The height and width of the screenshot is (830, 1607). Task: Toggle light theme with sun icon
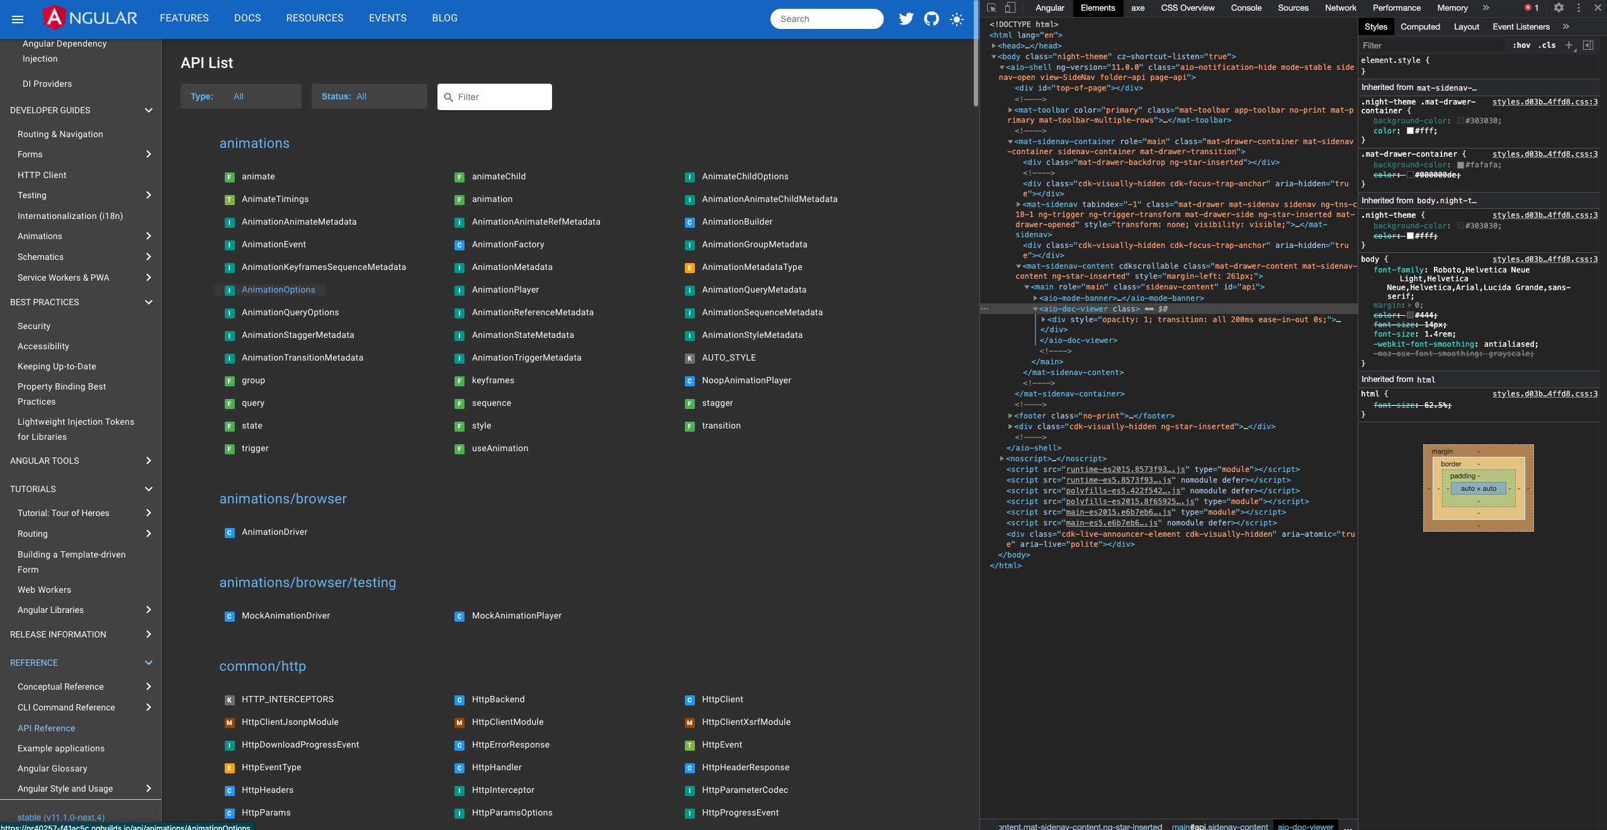pos(957,19)
